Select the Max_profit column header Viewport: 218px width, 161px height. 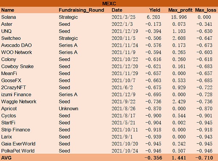(x=180, y=10)
